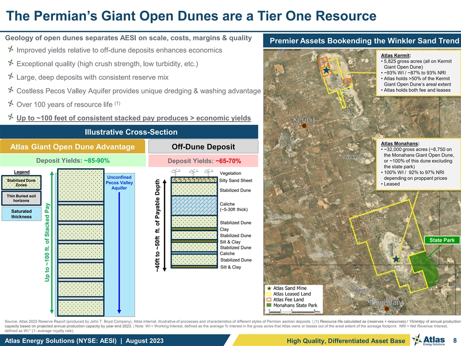The height and width of the screenshot is (346, 461).
Task: Click the Atlas Leased Land yellow legend box
Action: (269, 294)
